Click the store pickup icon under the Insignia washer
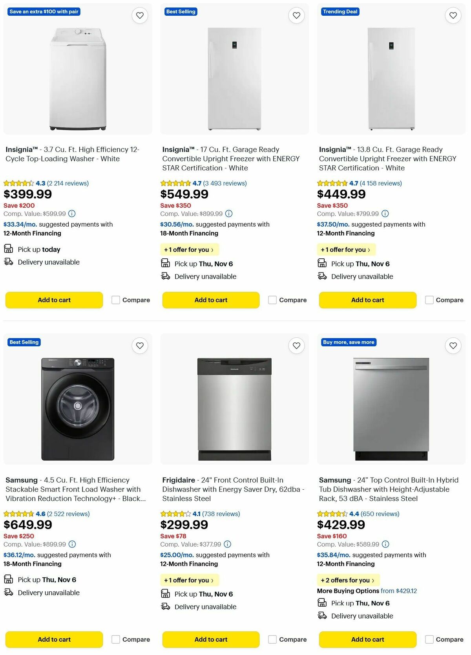Screen dimensions: 471x655 8,248
